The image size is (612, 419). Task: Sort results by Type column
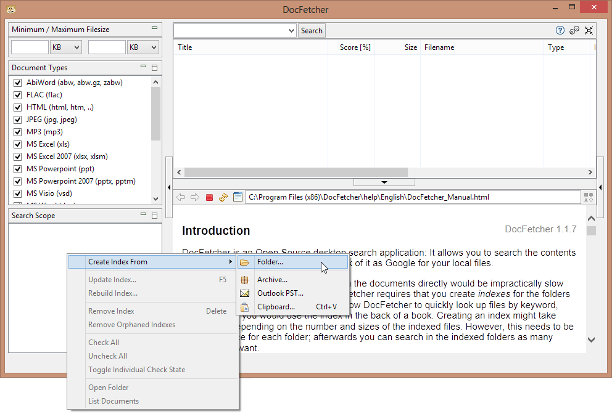[567, 47]
